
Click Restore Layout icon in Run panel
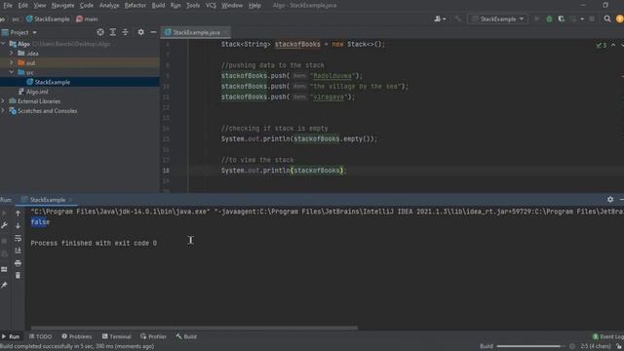(x=4, y=270)
